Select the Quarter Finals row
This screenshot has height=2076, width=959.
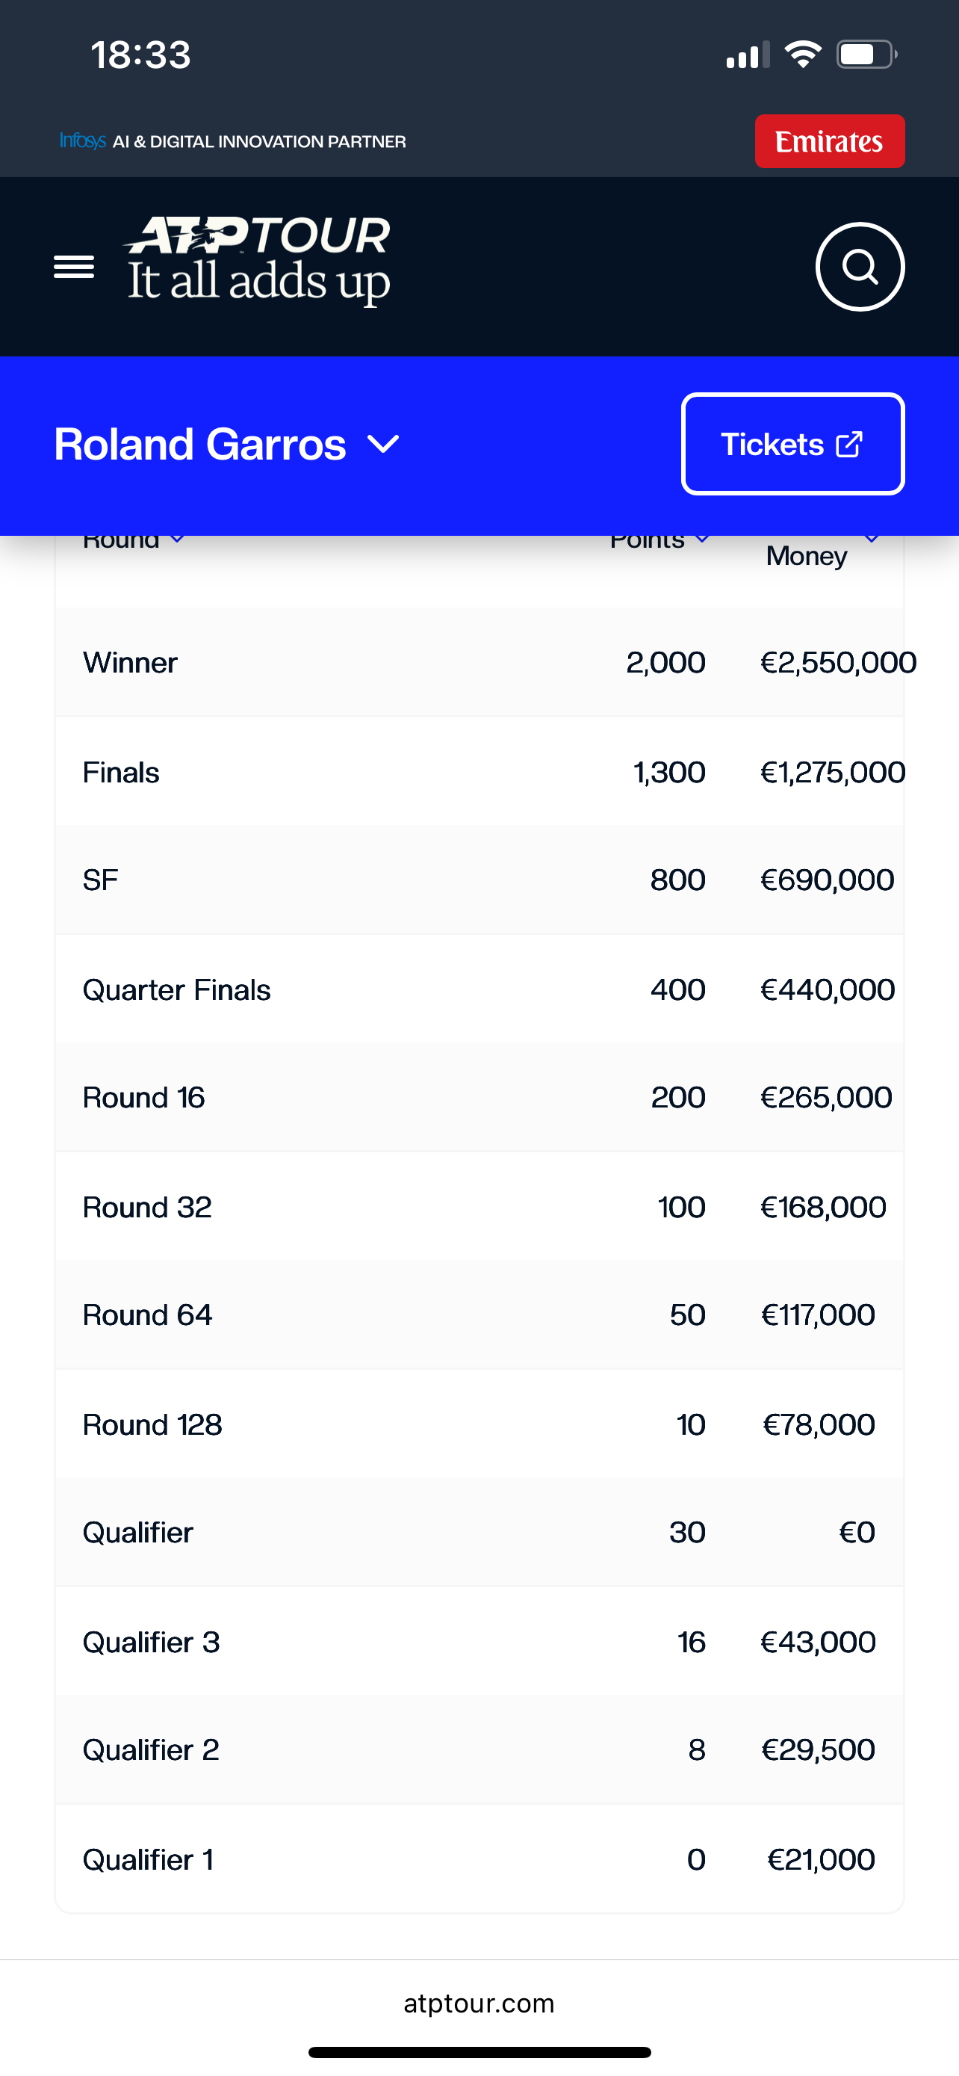(x=479, y=989)
